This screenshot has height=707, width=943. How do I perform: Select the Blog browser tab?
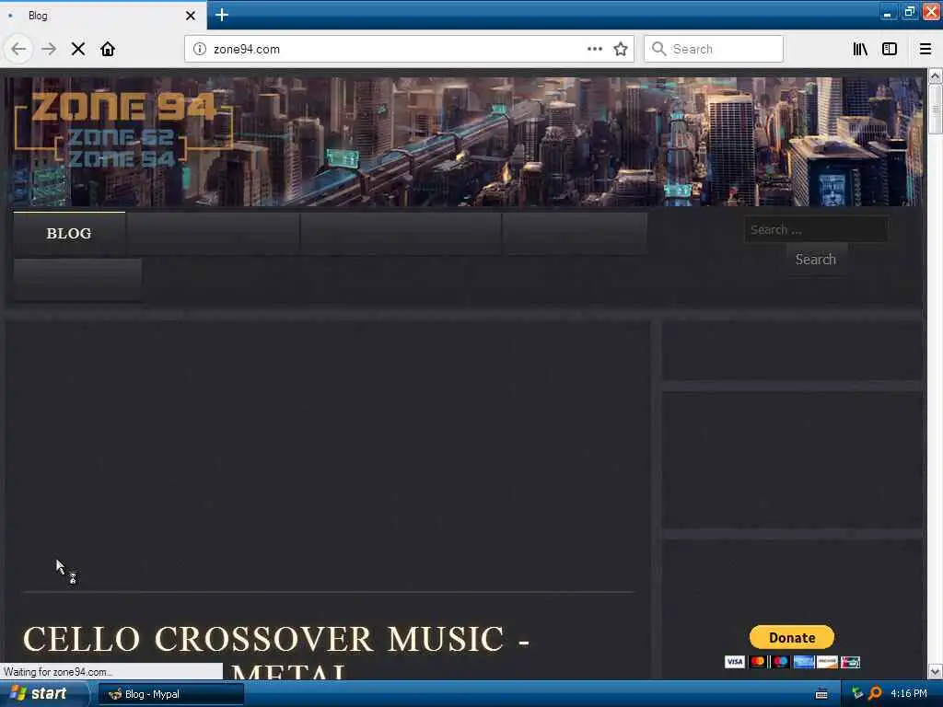102,16
